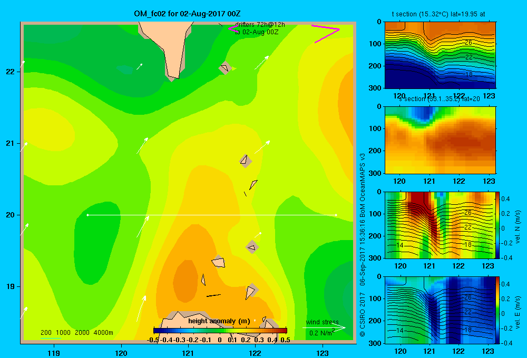527x358 pixels.
Task: Click contour label "14" in vel. N section
Action: tap(399, 245)
